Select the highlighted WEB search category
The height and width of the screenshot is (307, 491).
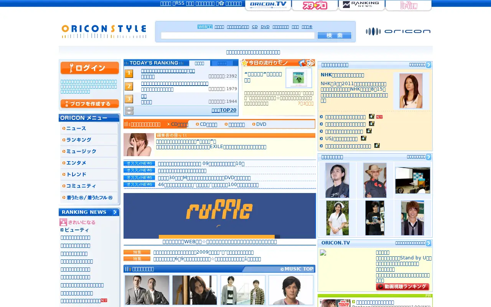pyautogui.click(x=205, y=27)
